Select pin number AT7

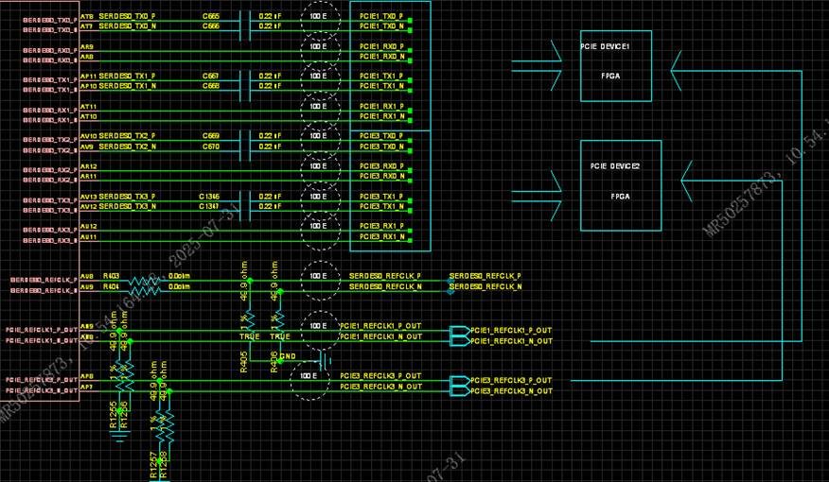click(87, 26)
